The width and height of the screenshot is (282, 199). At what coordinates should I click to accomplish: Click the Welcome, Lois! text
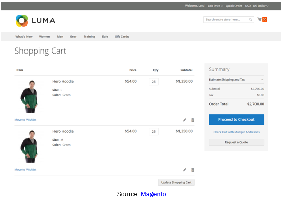pos(195,6)
